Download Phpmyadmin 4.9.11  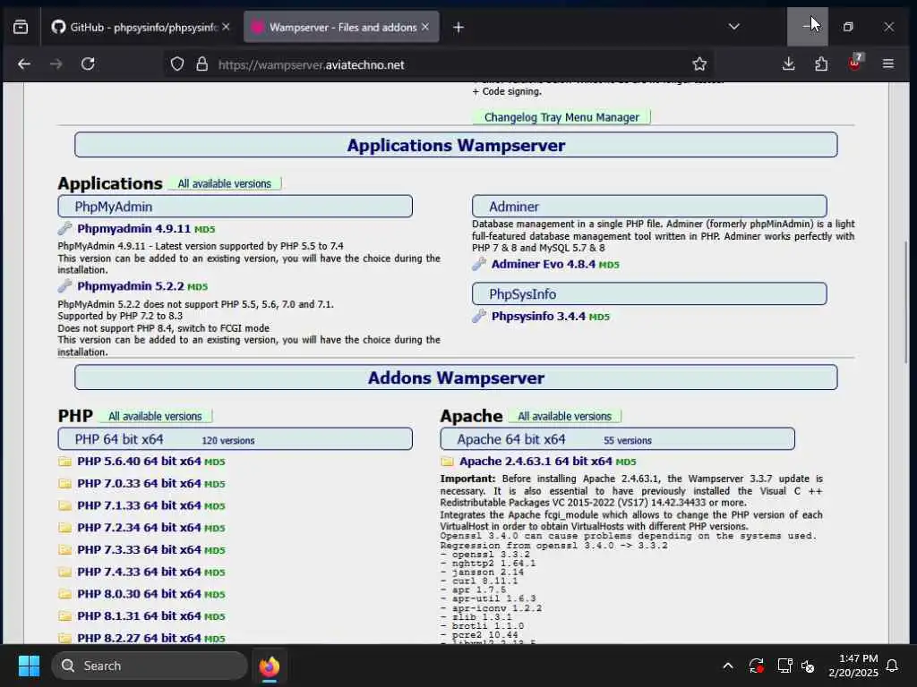134,228
